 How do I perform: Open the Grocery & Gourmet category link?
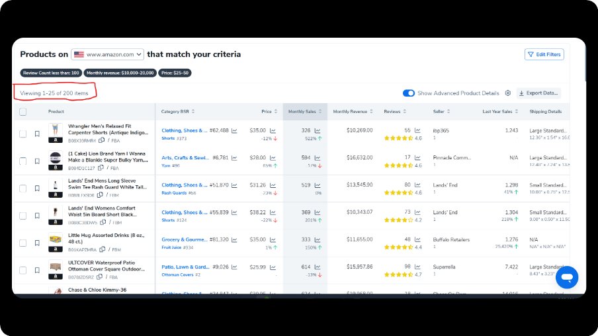(x=184, y=239)
